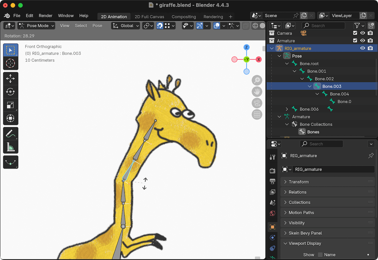Hide Camera collection with eye icon

(363, 33)
